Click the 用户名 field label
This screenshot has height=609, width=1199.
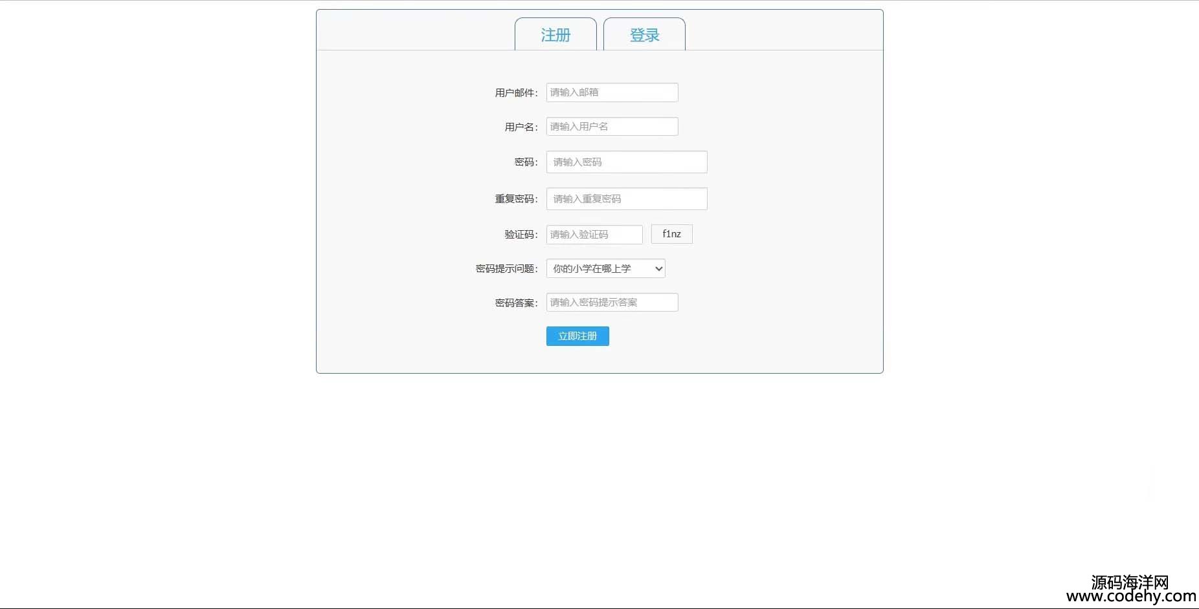click(x=521, y=127)
